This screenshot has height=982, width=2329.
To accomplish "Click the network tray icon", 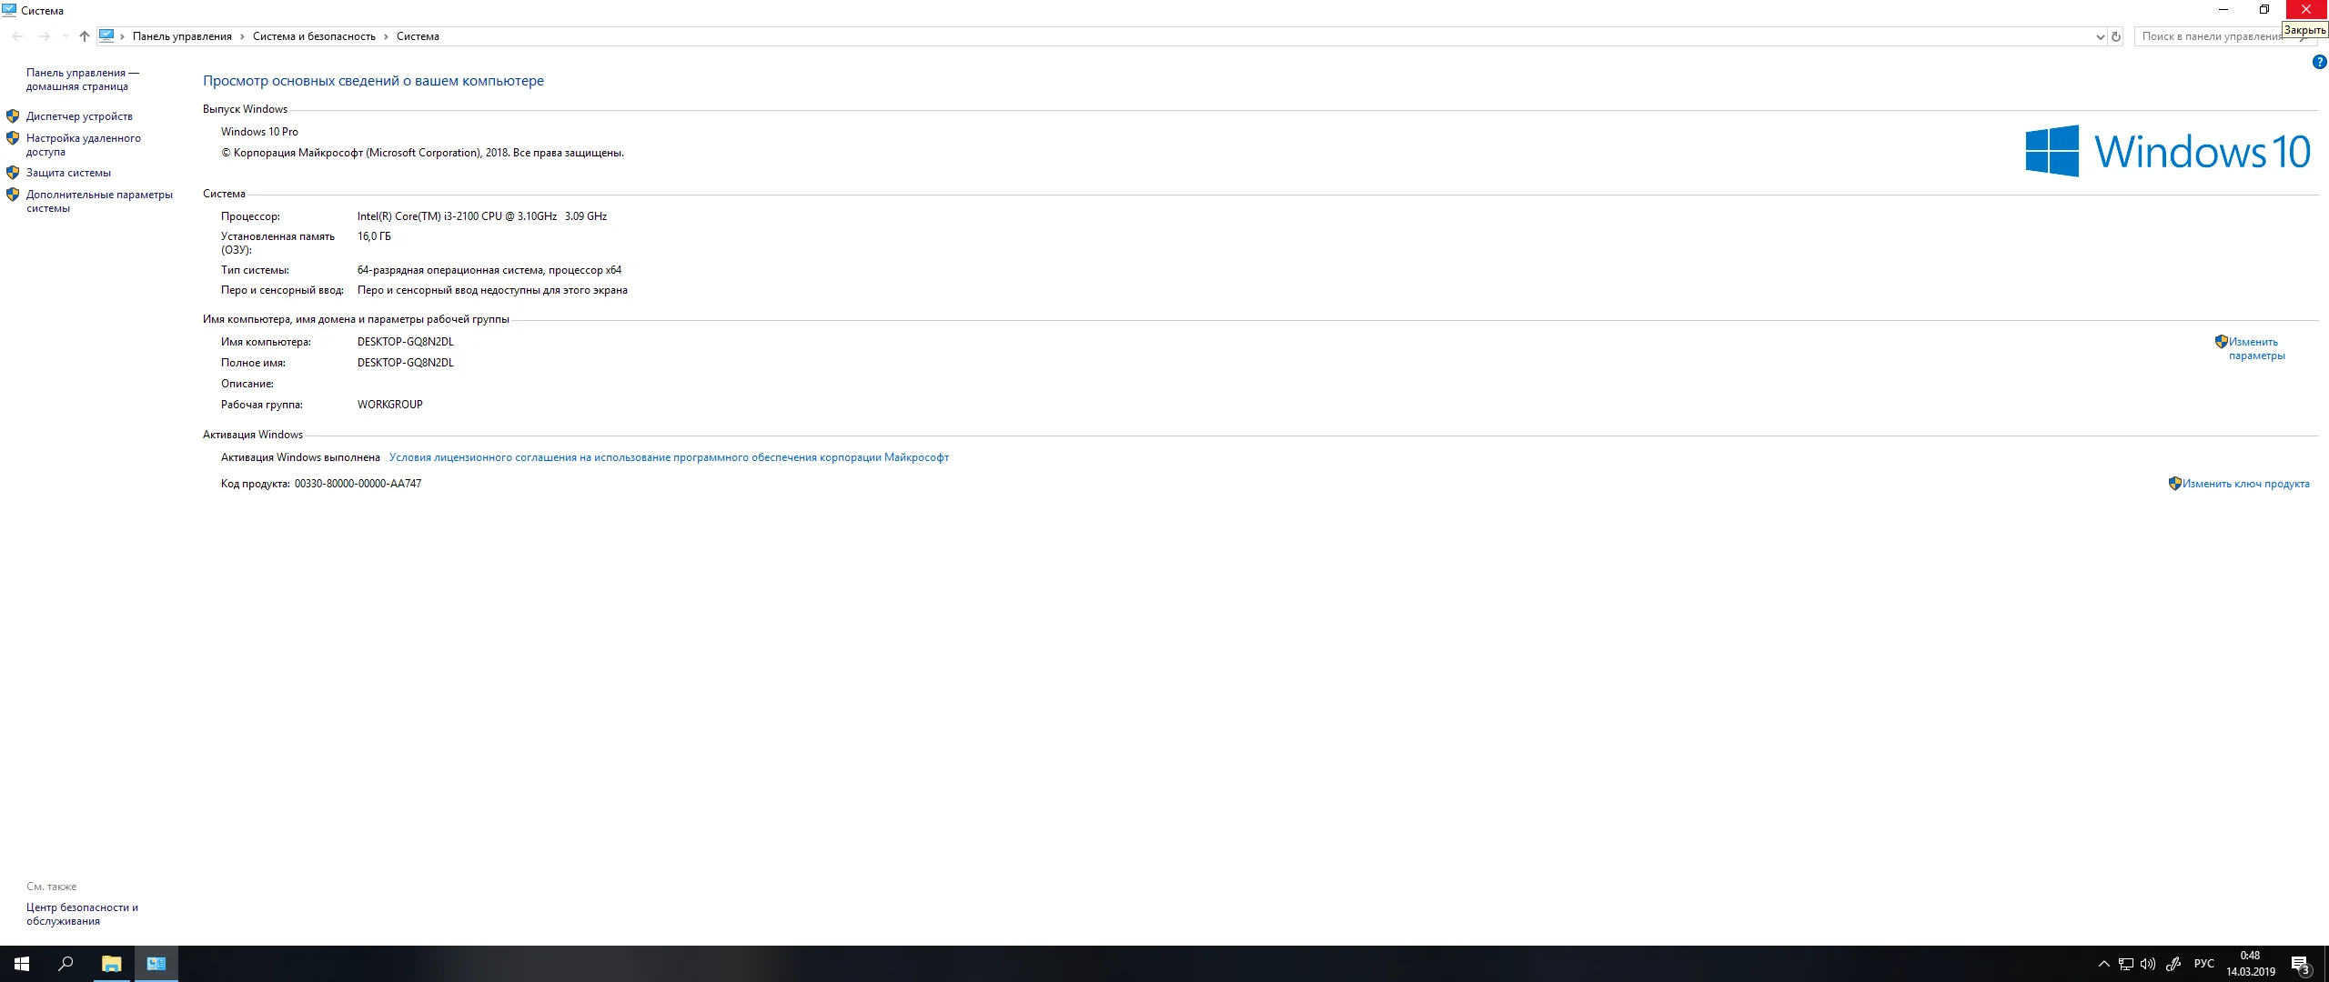I will click(x=2126, y=964).
